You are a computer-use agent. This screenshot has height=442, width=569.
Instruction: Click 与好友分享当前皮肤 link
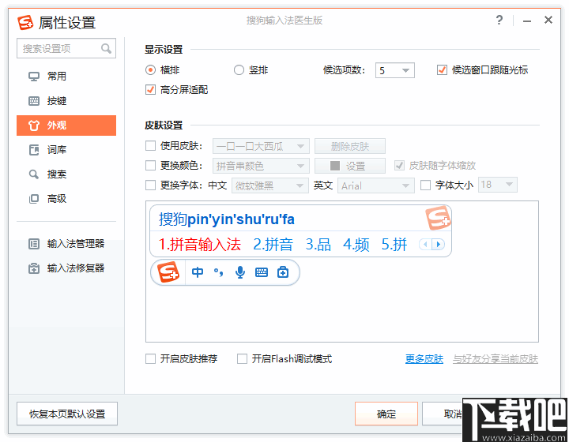[496, 359]
